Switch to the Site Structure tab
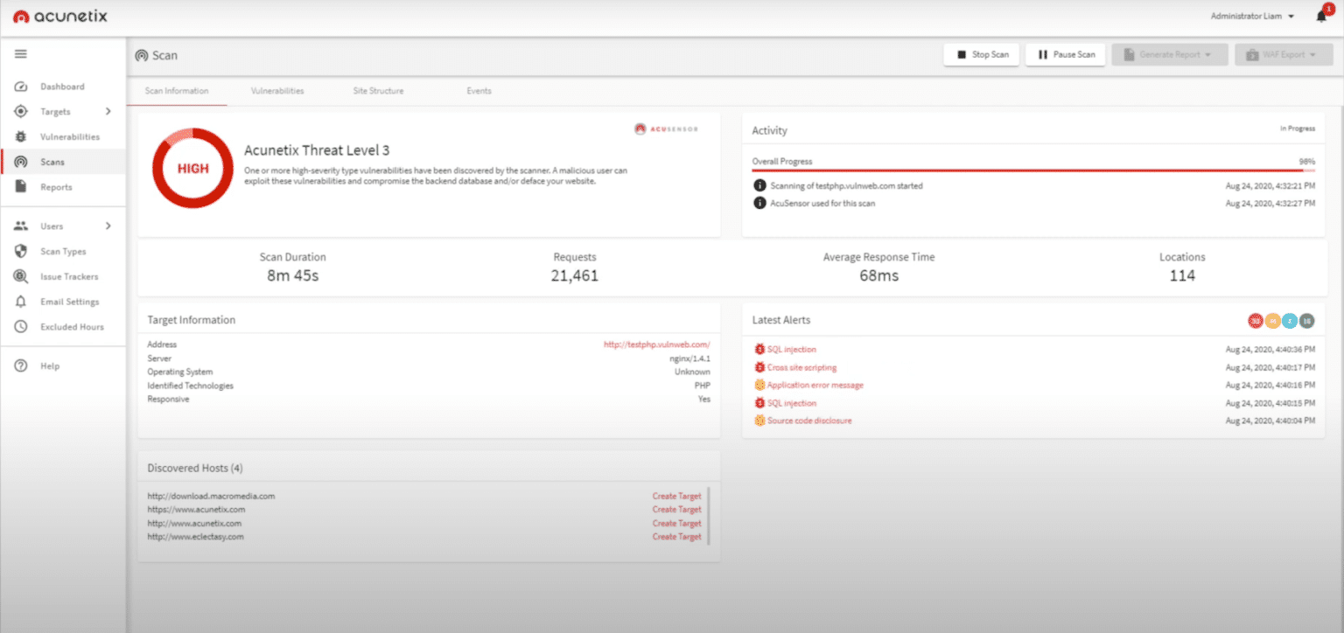The width and height of the screenshot is (1344, 633). (x=378, y=90)
